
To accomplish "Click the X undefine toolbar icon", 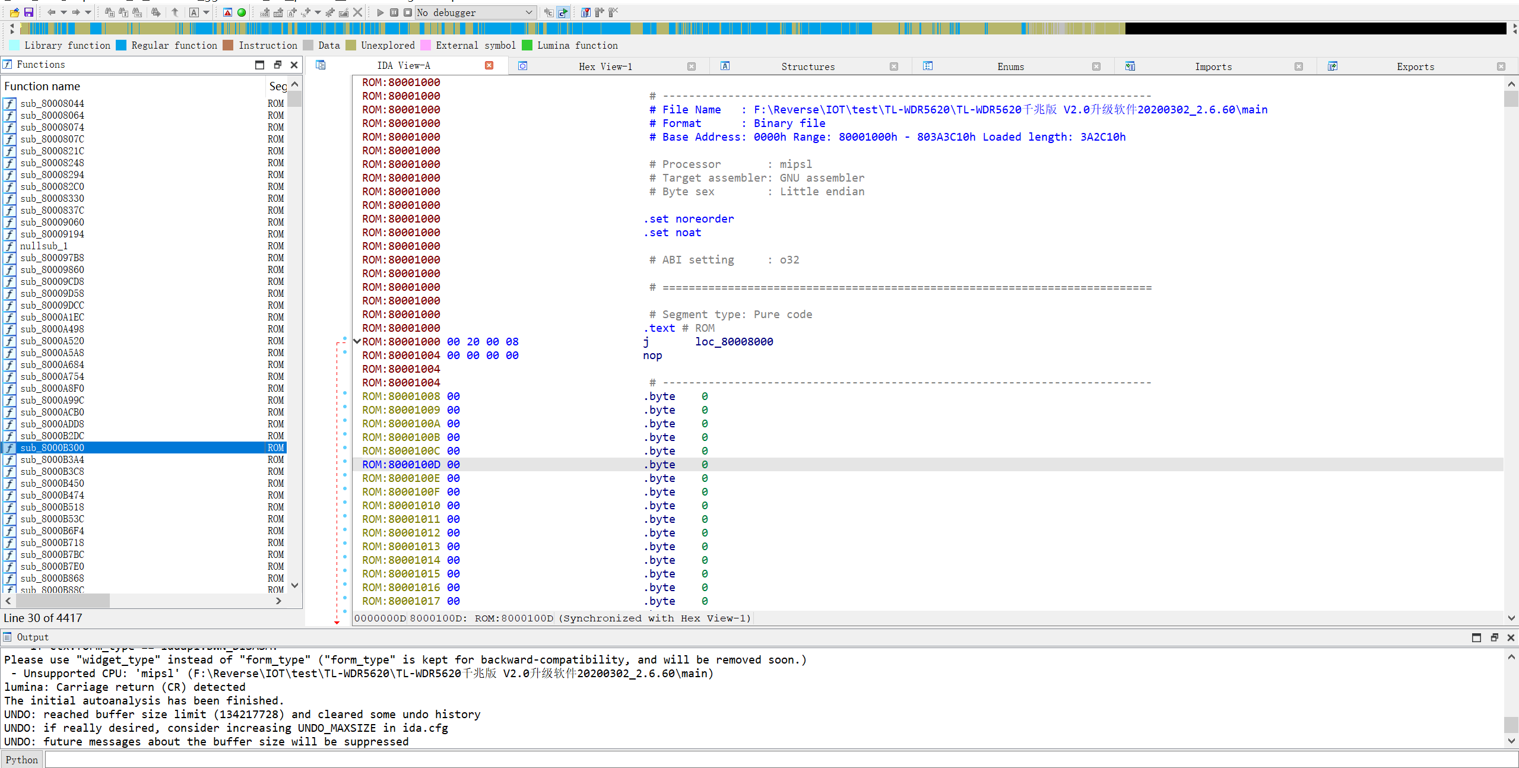I will coord(357,12).
